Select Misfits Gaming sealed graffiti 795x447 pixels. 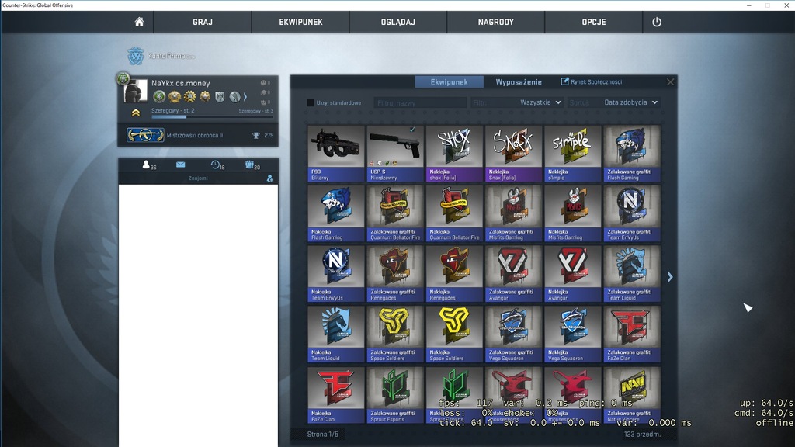tap(514, 213)
